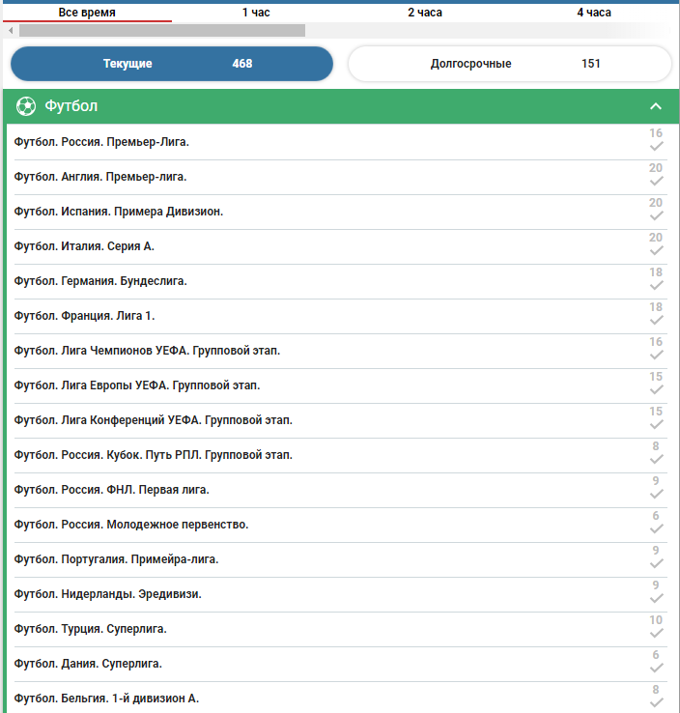The image size is (680, 713).
Task: Collapse the Футбол section with the chevron
Action: (x=656, y=106)
